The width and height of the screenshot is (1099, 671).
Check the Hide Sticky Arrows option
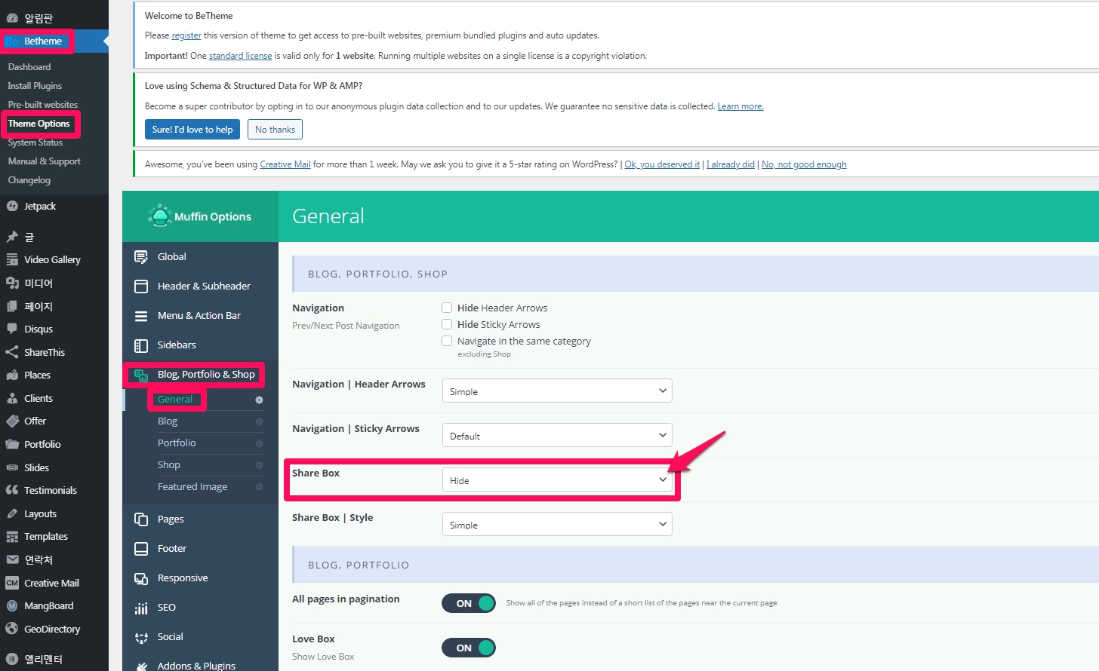[x=447, y=324]
